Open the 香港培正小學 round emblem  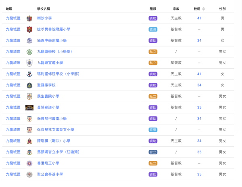[x=29, y=163]
